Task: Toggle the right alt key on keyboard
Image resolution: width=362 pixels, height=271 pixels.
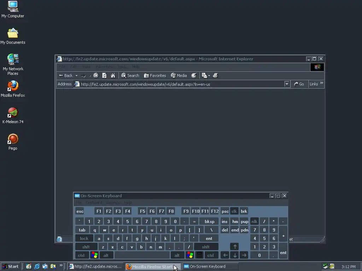Action: [177, 255]
